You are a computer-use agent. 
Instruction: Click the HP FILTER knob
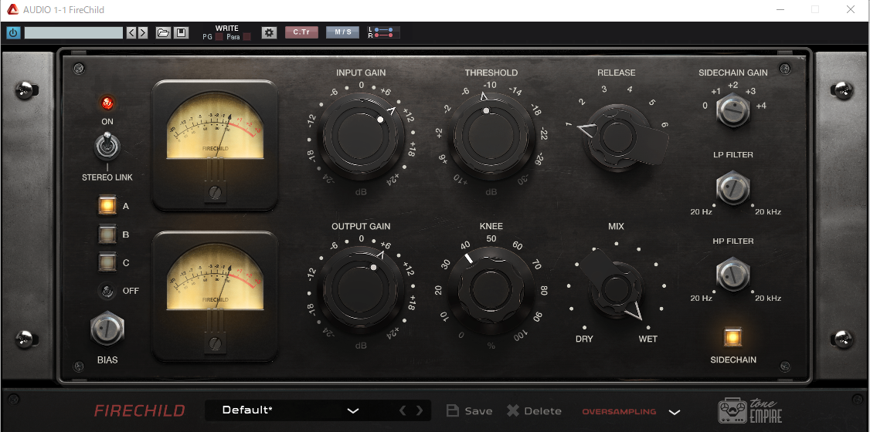click(732, 274)
